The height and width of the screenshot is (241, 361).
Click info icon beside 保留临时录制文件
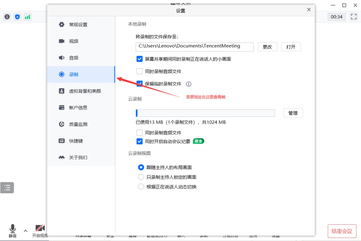[189, 84]
